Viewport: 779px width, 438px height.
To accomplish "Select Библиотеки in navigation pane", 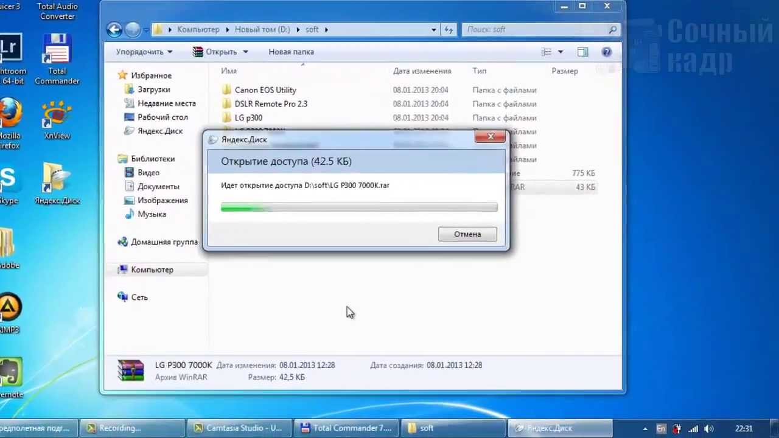I will point(153,159).
